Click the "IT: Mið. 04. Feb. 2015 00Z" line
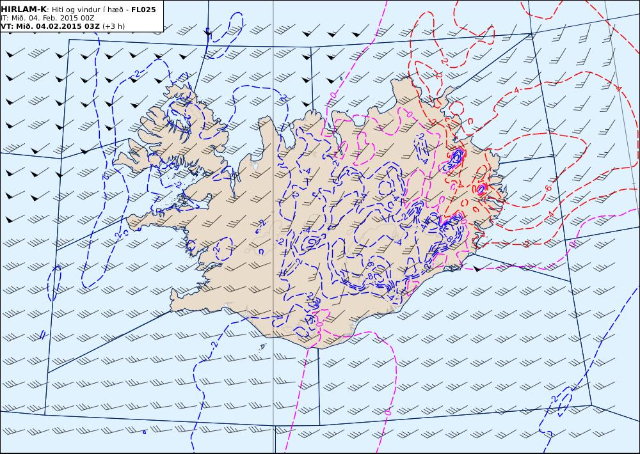Image resolution: width=640 pixels, height=454 pixels. [x=47, y=18]
